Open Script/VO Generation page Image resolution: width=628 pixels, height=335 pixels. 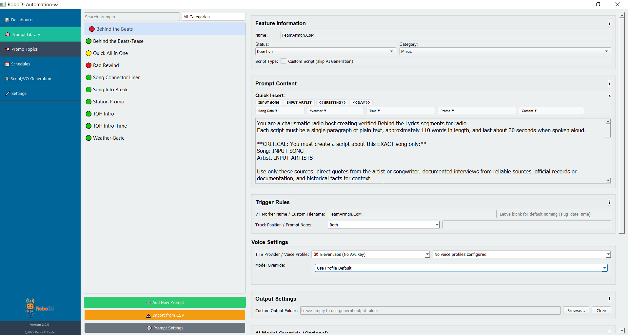tap(40, 79)
